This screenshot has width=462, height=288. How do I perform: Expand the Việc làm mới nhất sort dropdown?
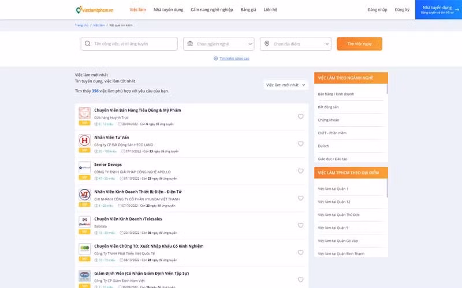(x=285, y=85)
